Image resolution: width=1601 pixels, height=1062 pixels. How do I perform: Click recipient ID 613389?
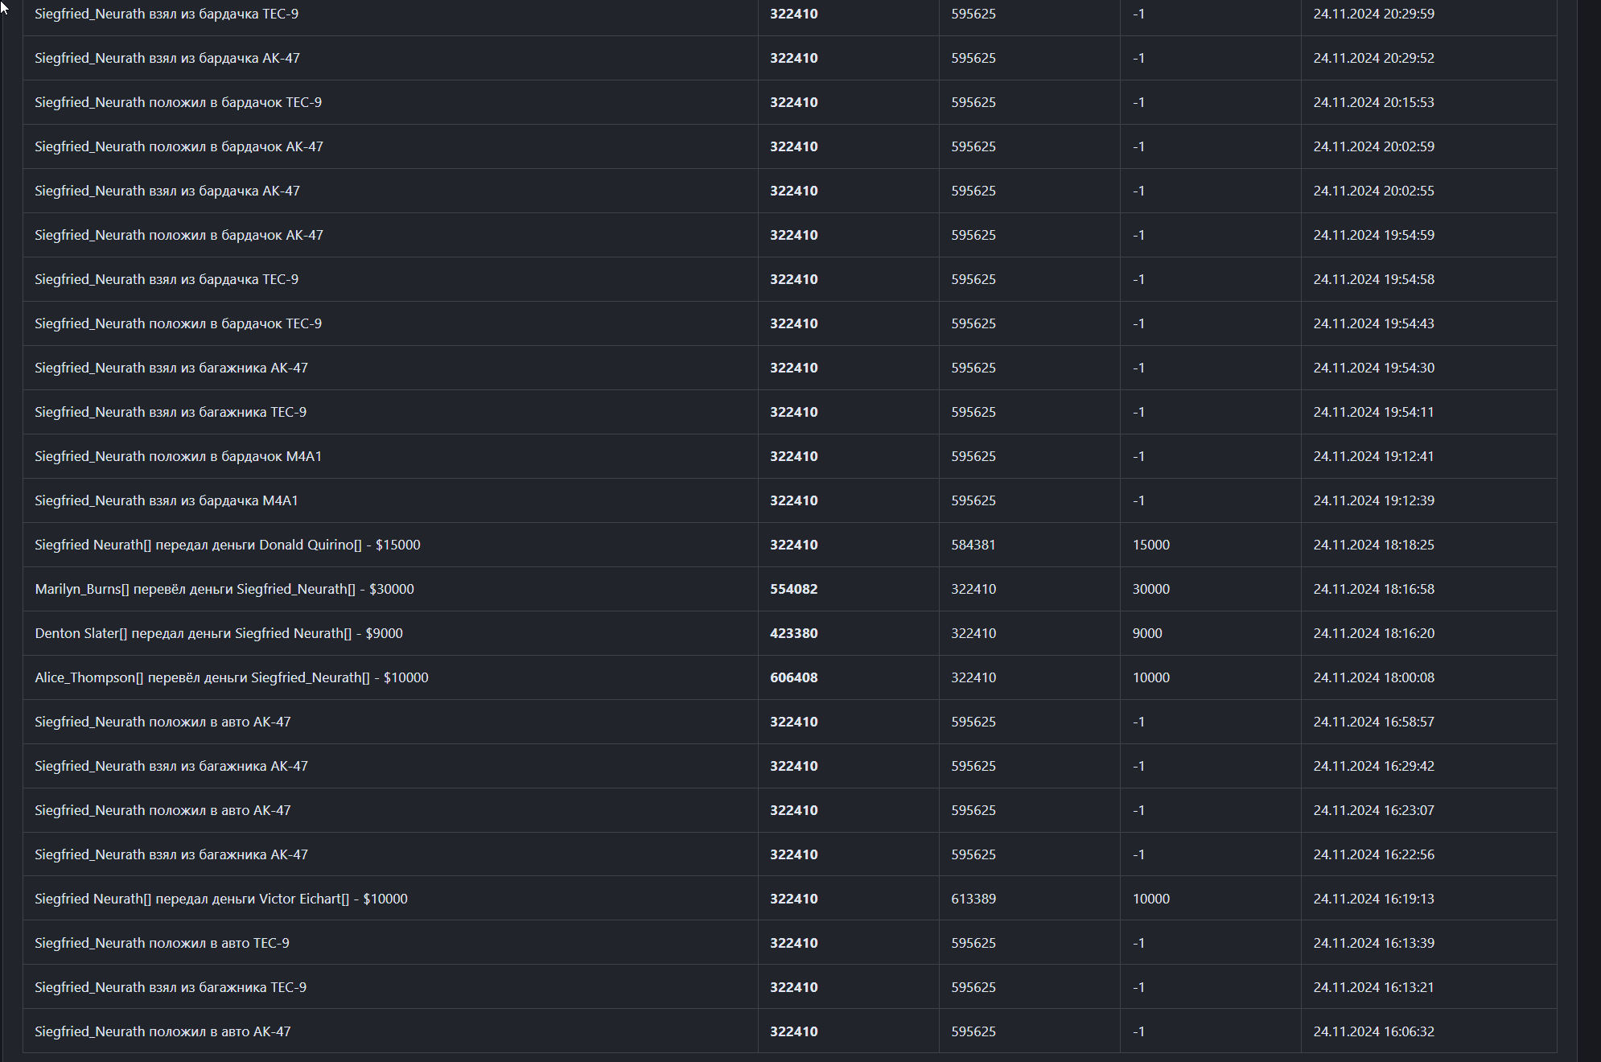973,899
